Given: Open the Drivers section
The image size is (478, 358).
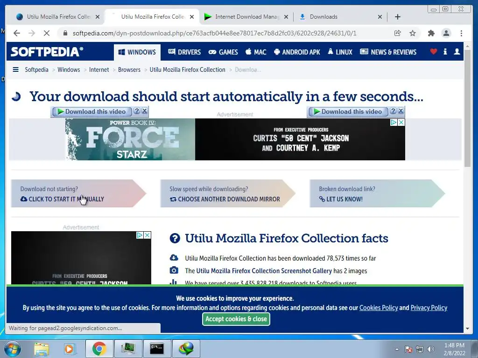Looking at the screenshot, I should click(184, 52).
